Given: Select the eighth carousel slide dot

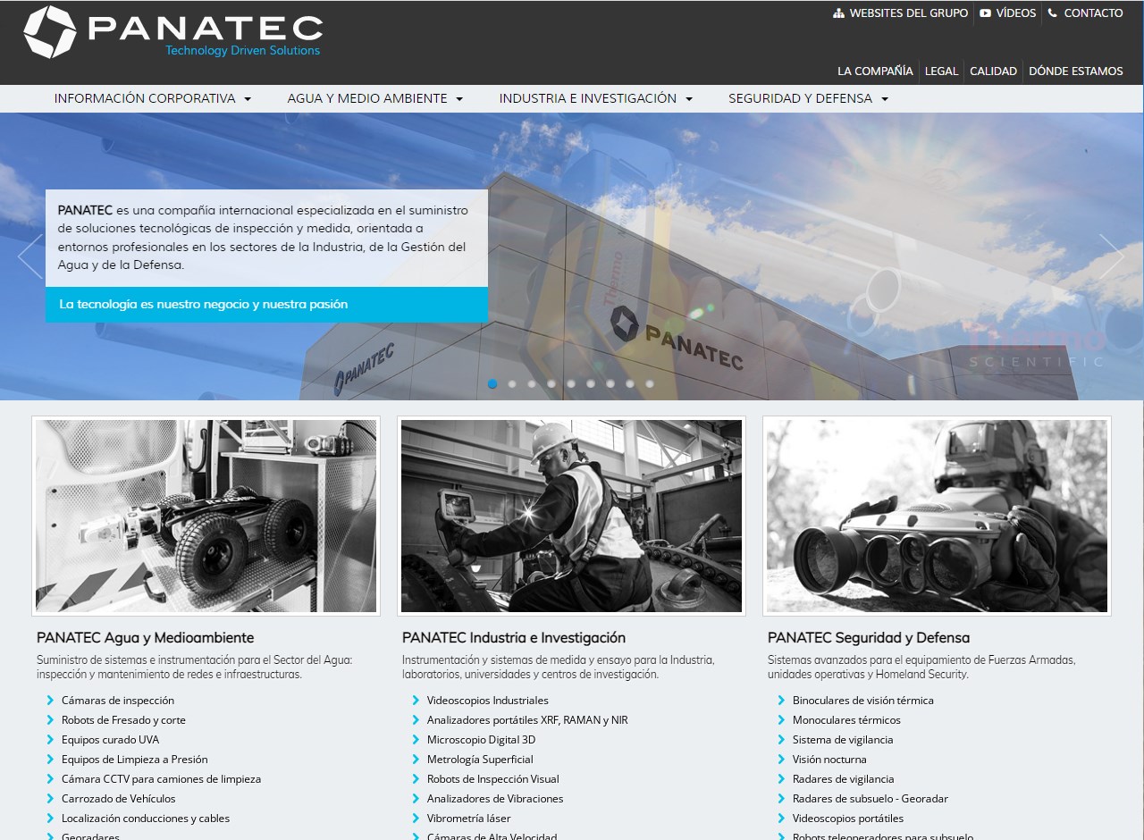Looking at the screenshot, I should coord(630,383).
